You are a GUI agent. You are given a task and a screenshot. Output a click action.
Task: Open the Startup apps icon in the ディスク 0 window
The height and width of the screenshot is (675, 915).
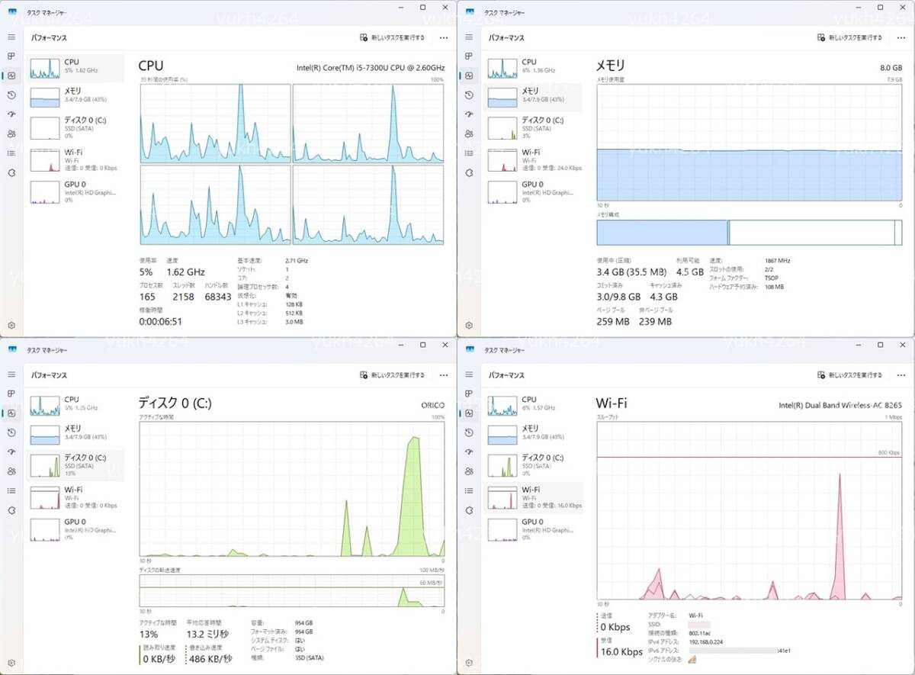[11, 452]
